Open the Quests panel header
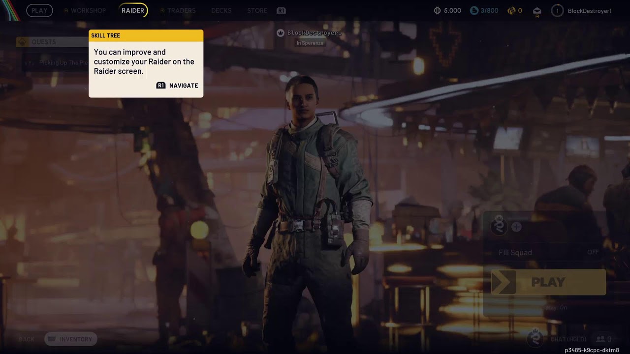The width and height of the screenshot is (630, 354). click(x=52, y=42)
